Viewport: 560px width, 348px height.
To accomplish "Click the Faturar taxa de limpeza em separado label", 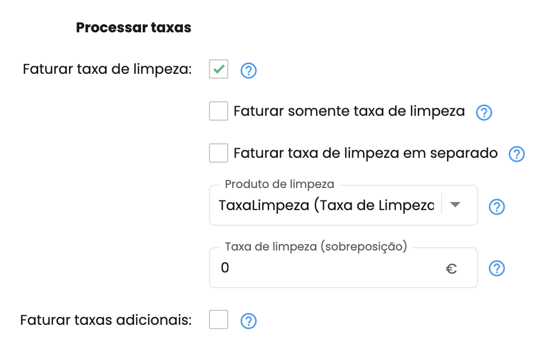I will 366,154.
